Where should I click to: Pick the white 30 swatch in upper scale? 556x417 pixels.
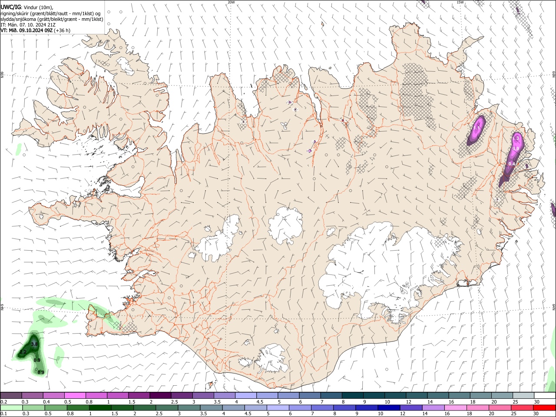pyautogui.click(x=544, y=395)
